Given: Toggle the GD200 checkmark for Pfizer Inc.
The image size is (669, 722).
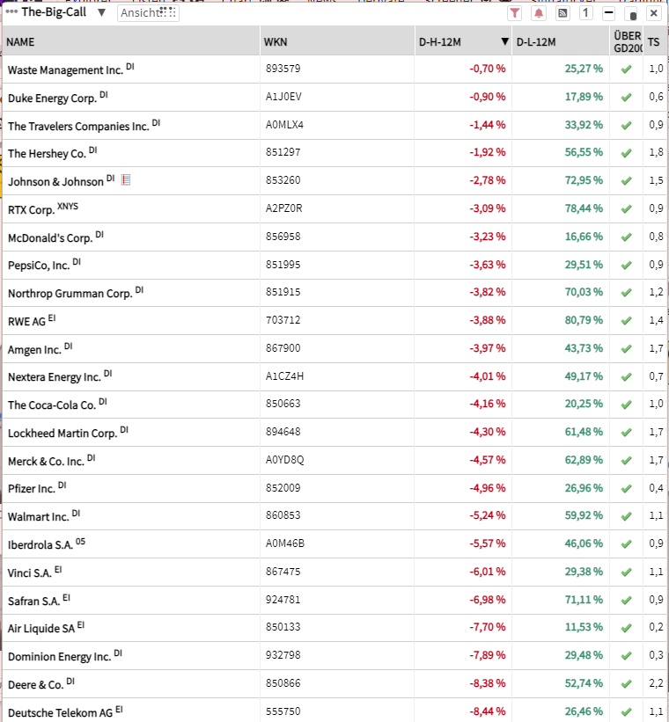Looking at the screenshot, I should (x=627, y=489).
